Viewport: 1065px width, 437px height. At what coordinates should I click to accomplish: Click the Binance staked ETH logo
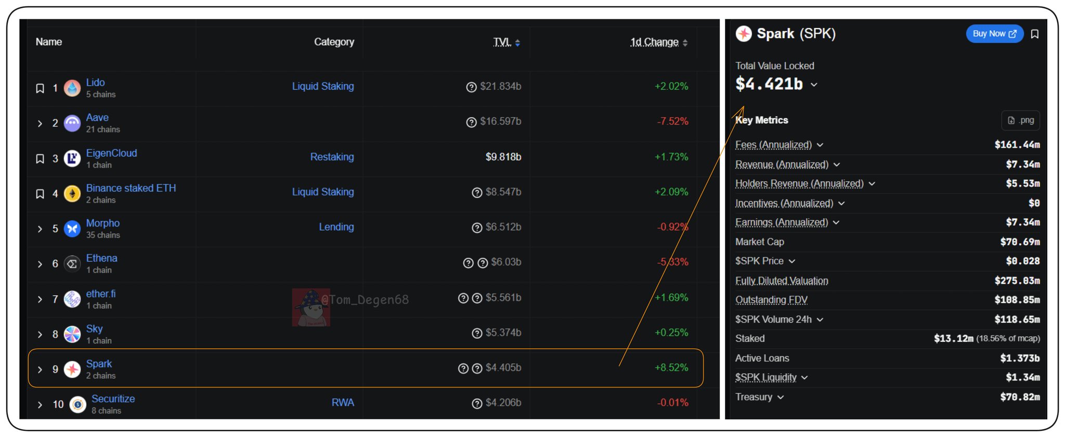coord(72,194)
